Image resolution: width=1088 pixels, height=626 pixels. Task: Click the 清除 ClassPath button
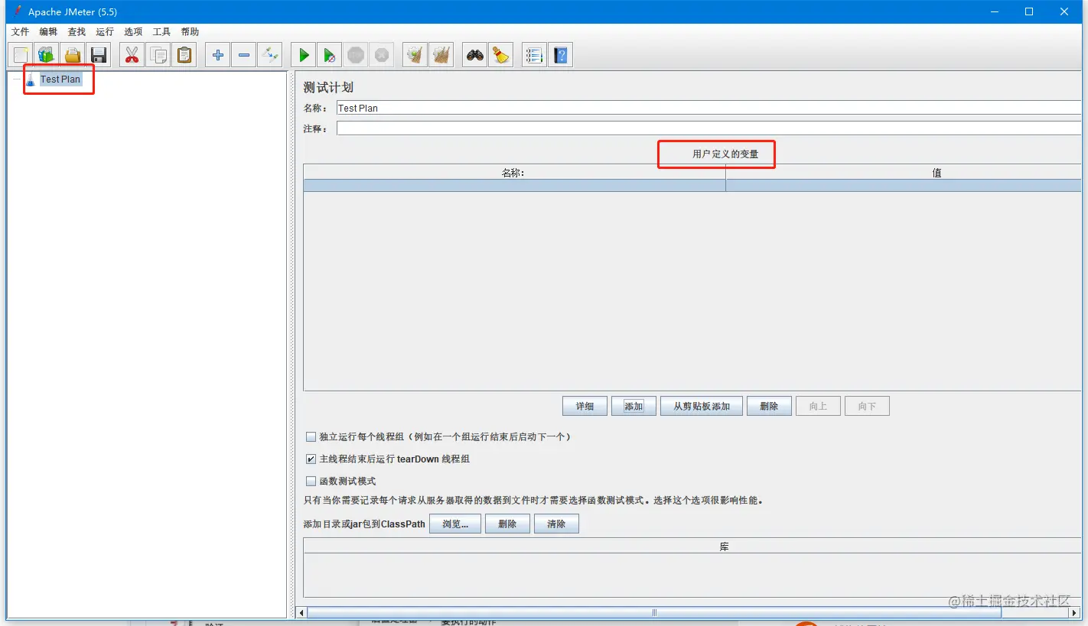556,524
